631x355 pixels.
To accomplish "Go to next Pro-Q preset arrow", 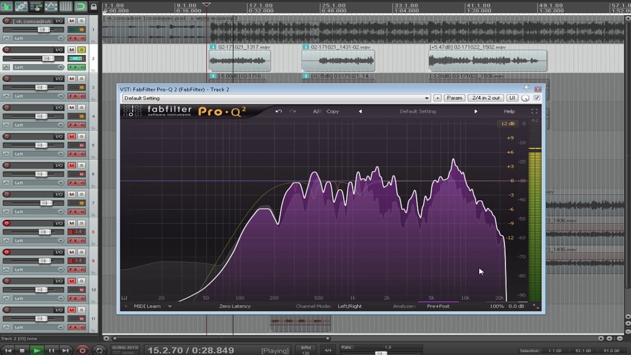I will pyautogui.click(x=476, y=111).
